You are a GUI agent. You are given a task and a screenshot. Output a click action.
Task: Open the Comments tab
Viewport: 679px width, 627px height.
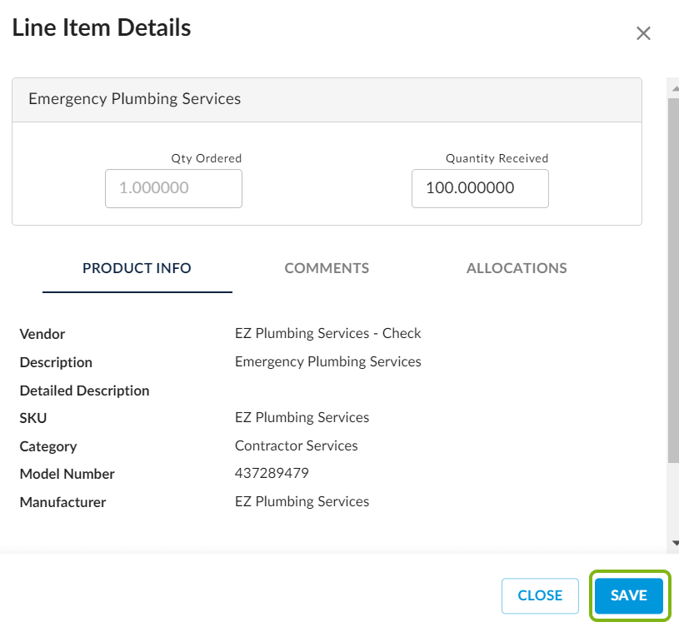(x=327, y=268)
